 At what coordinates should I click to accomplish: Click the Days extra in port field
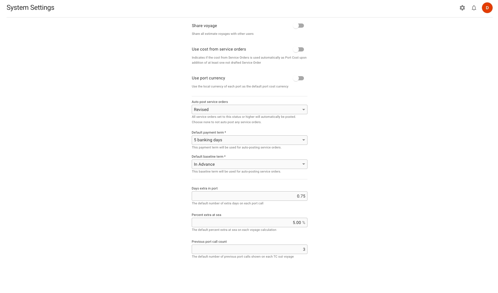[x=249, y=196]
